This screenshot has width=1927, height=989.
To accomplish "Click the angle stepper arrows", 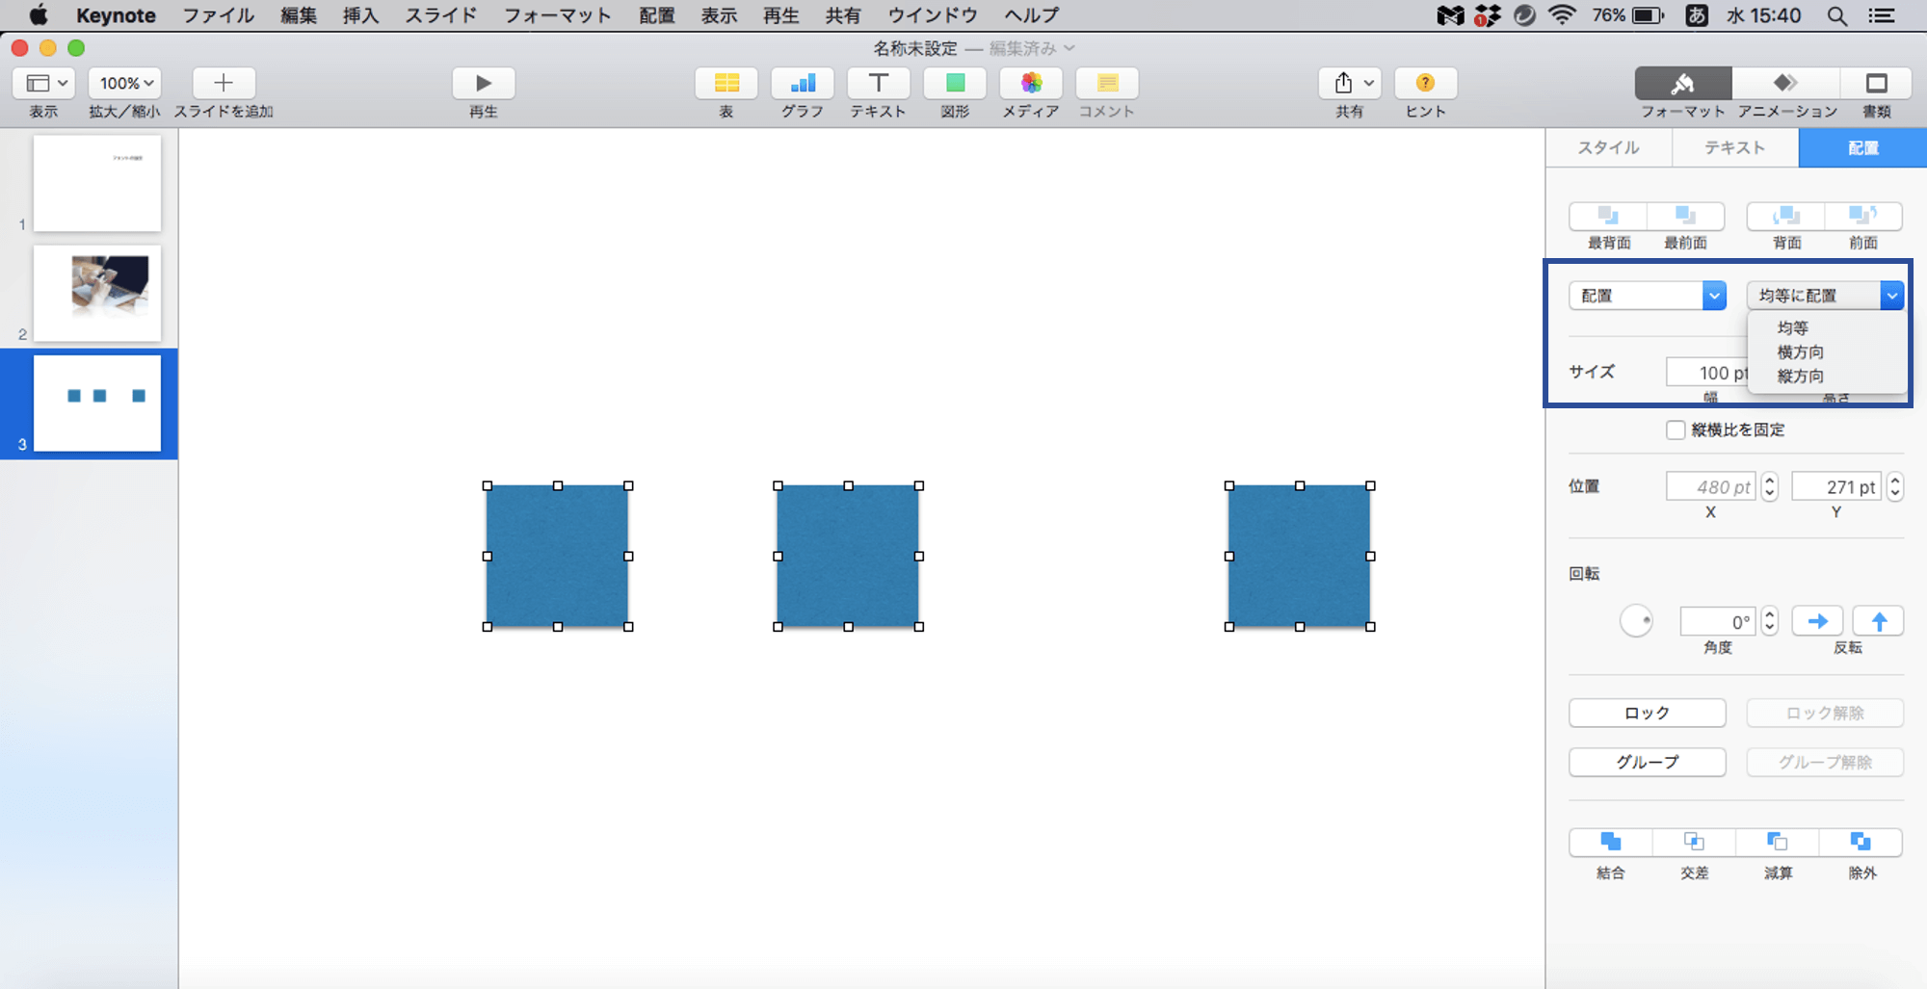I will 1770,622.
